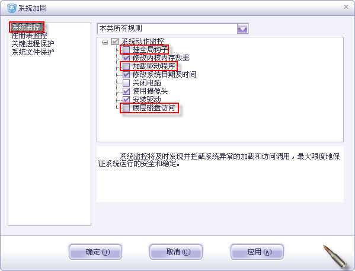Collapse the 系统动作监控 tree node
Image resolution: width=355 pixels, height=271 pixels.
pos(105,42)
